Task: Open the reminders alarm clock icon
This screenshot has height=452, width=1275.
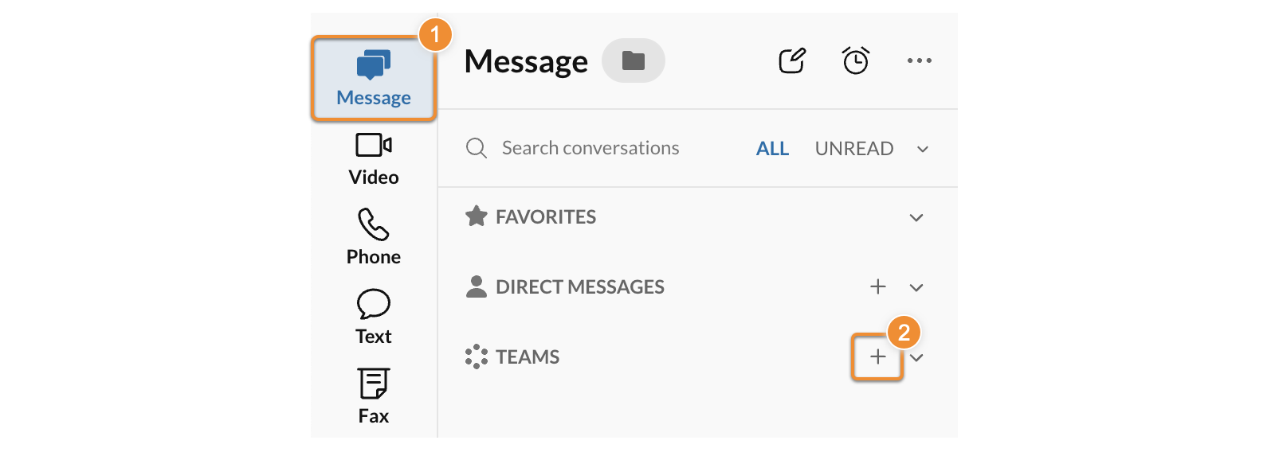Action: [855, 60]
